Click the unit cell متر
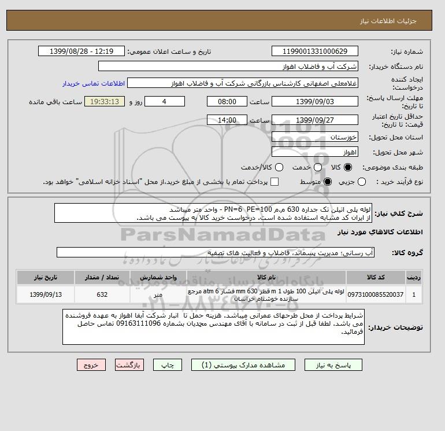 coord(158,294)
